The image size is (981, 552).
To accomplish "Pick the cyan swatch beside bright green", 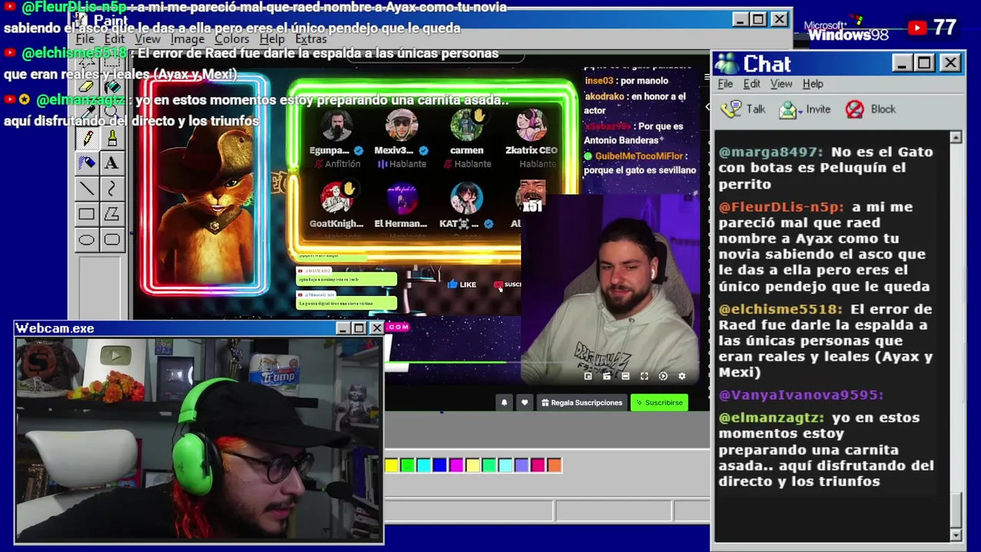I will (424, 465).
